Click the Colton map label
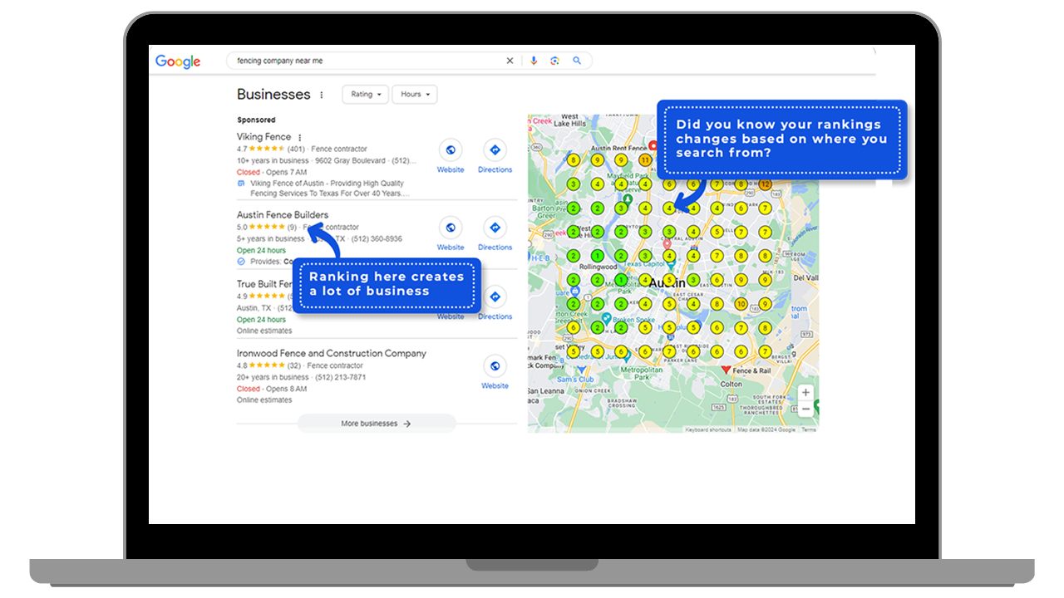Viewport: 1064px width, 598px height. [x=731, y=385]
